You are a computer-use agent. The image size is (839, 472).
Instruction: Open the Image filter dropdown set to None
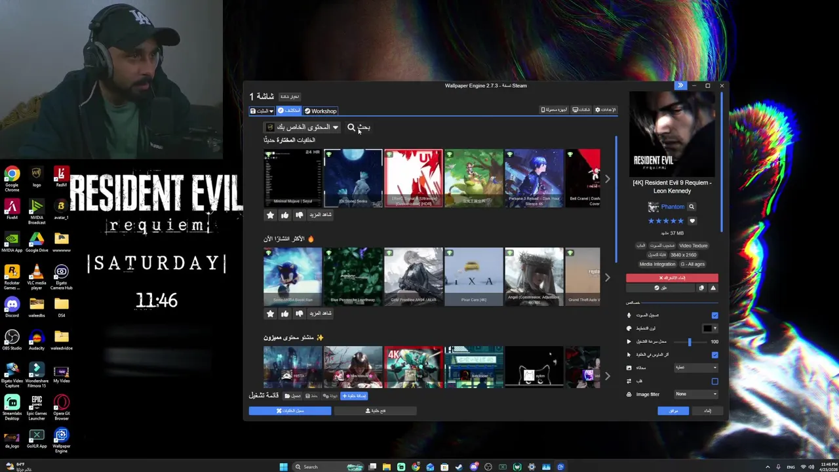[695, 394]
